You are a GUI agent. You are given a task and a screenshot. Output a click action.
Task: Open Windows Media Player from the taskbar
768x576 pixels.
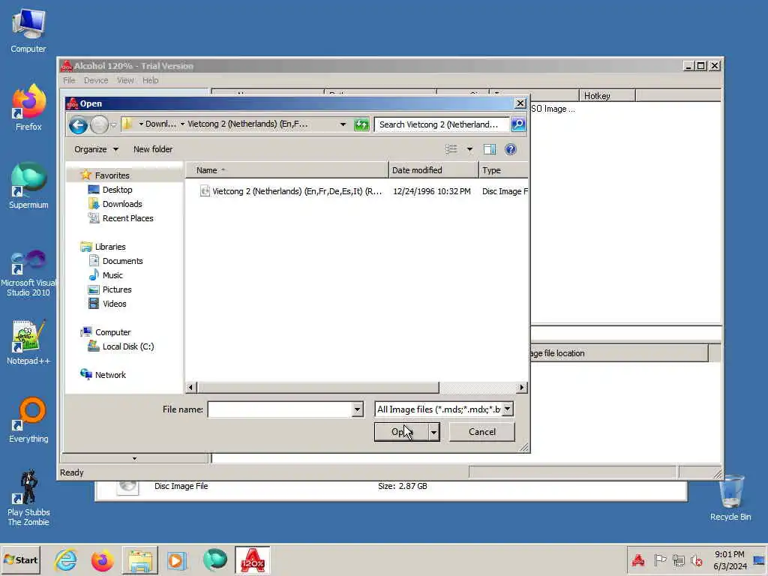coord(177,559)
